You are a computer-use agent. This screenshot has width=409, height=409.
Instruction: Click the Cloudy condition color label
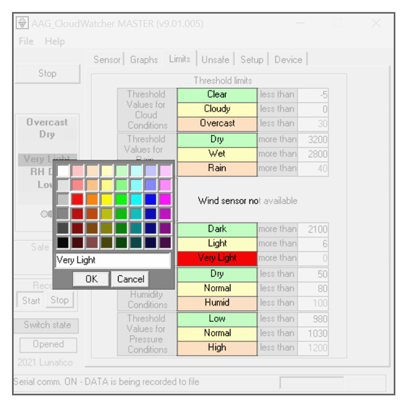tap(217, 109)
